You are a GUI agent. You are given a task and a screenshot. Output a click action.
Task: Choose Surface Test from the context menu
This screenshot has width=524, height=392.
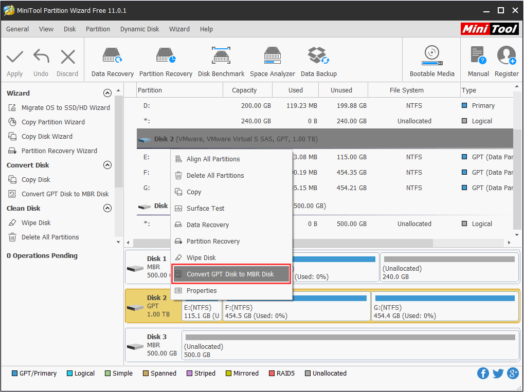(x=231, y=208)
